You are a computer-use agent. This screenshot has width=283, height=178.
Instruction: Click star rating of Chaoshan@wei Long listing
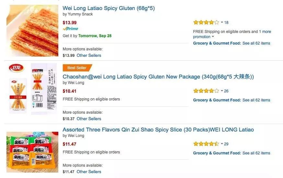tap(206, 91)
